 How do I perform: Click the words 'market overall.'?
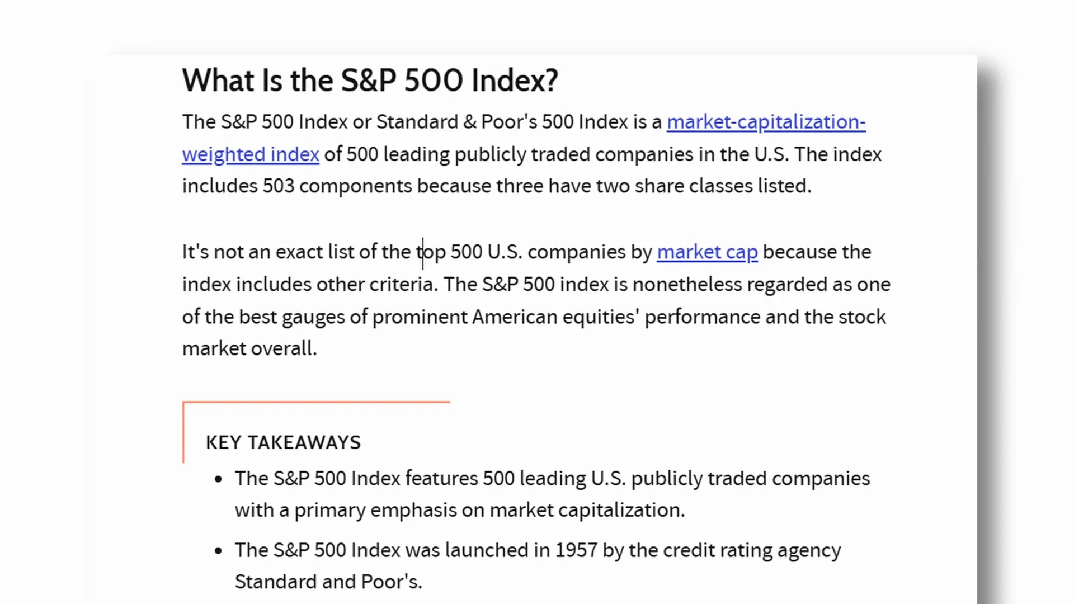pos(249,348)
